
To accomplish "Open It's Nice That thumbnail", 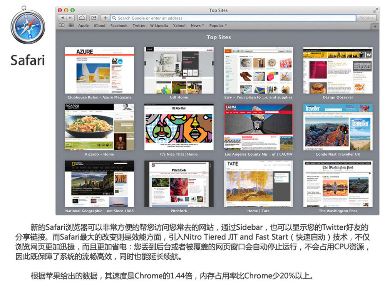I will [x=179, y=127].
